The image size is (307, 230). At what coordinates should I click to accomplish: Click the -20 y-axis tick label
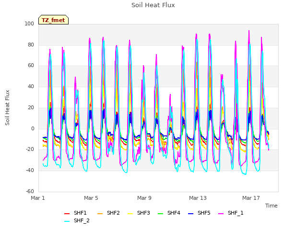pos(30,149)
